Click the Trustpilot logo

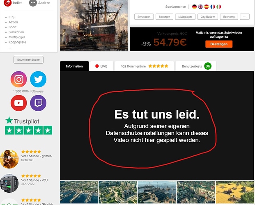pos(22,121)
